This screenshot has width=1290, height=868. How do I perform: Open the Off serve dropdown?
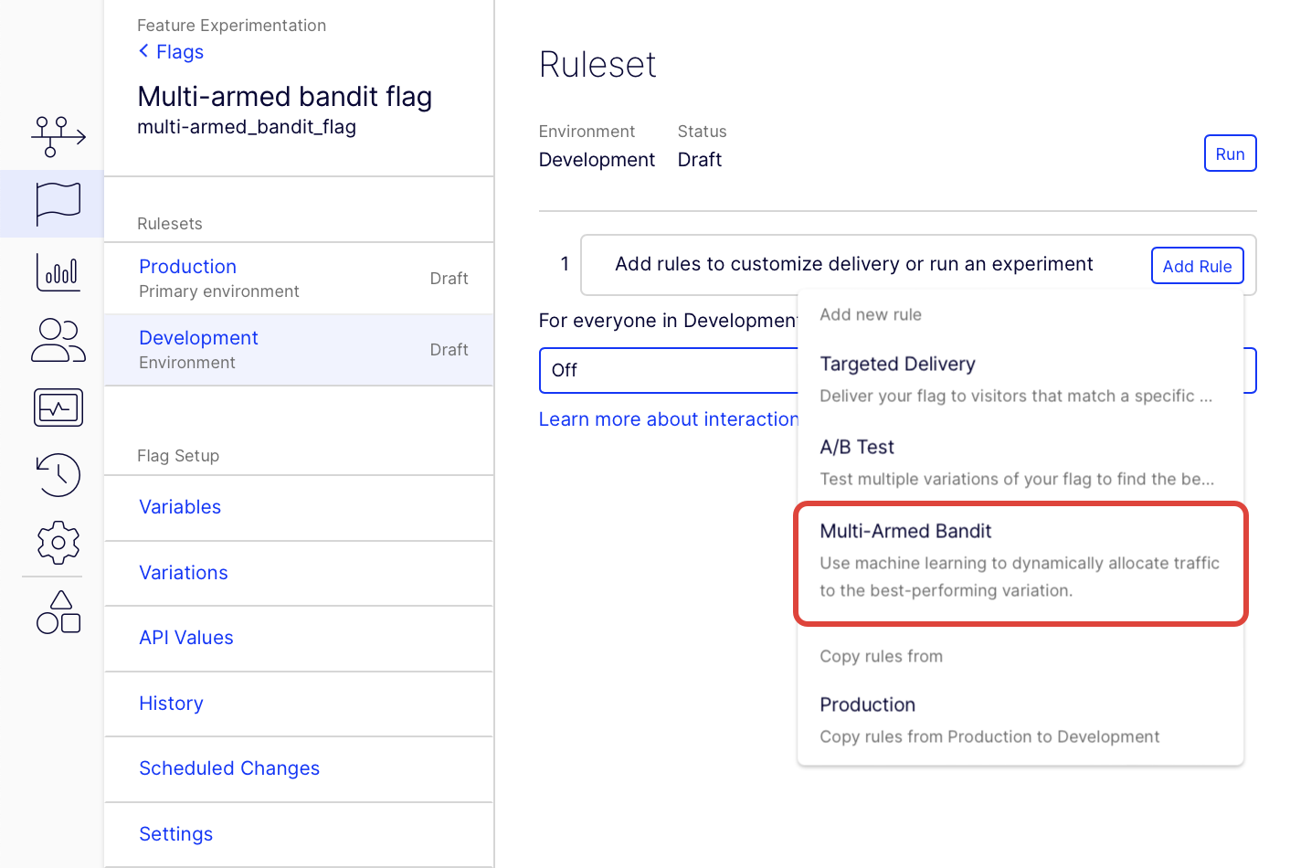[x=667, y=370]
